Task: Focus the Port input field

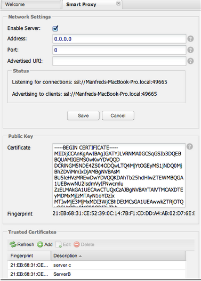Action: point(119,50)
